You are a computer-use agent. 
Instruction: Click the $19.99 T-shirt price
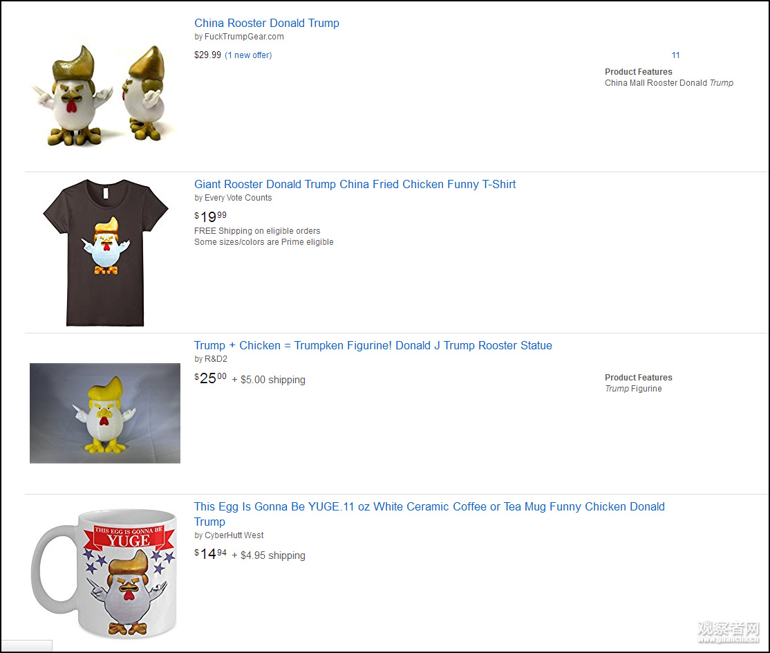(x=210, y=217)
